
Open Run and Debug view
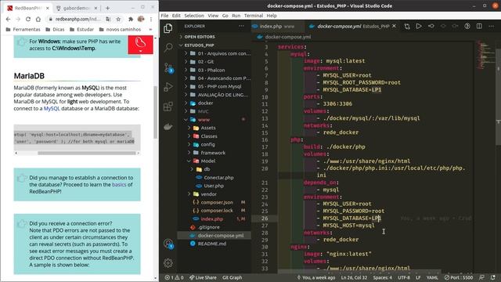point(168,87)
